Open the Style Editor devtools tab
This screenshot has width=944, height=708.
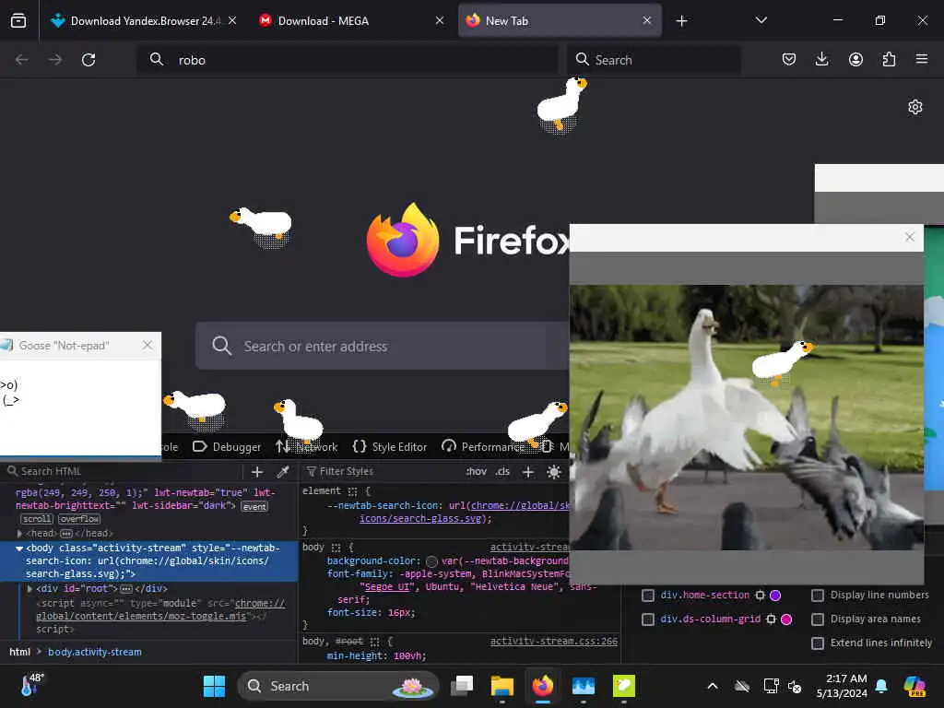390,447
